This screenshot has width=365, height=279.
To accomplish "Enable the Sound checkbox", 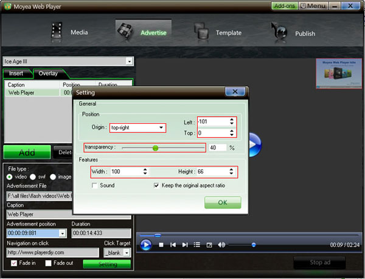I will point(94,186).
